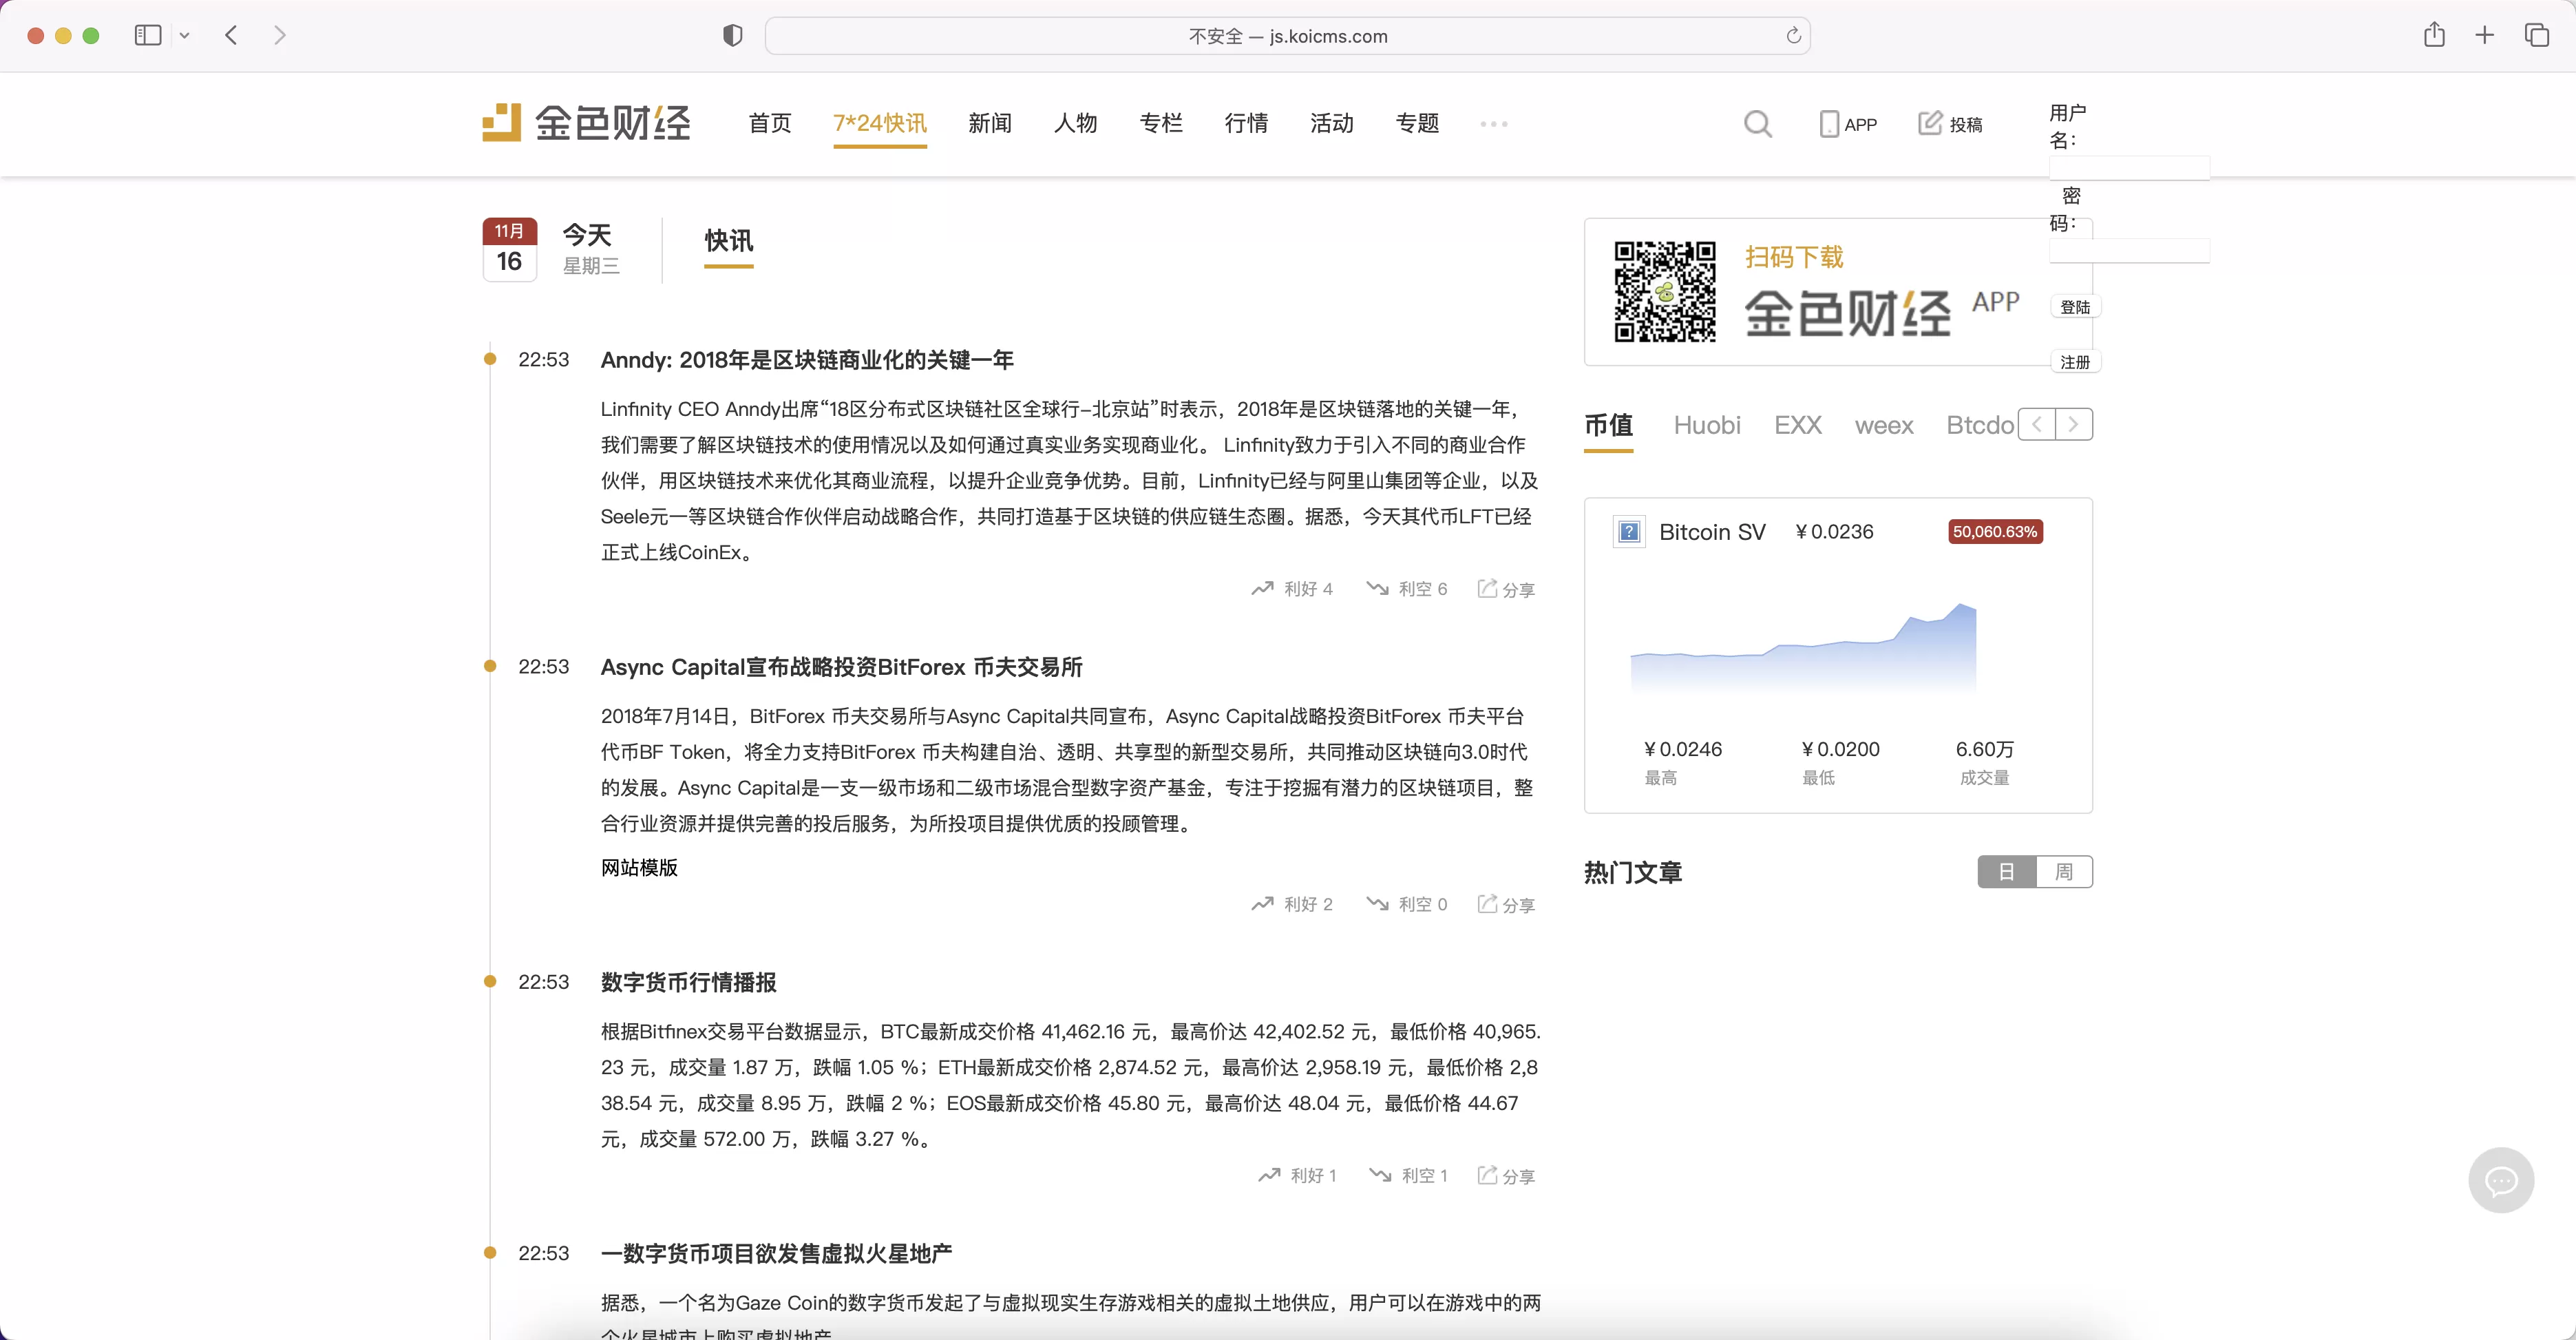2576x1340 pixels.
Task: Switch to the EXX tab
Action: coord(1798,425)
